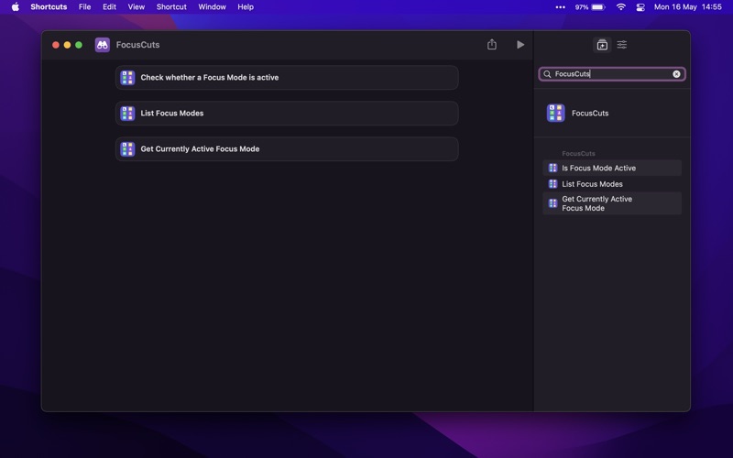
Task: Click the three dots menu bar overflow icon
Action: [x=560, y=7]
